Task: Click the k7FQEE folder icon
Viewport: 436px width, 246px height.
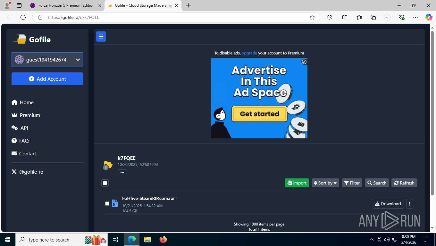Action: (108, 165)
